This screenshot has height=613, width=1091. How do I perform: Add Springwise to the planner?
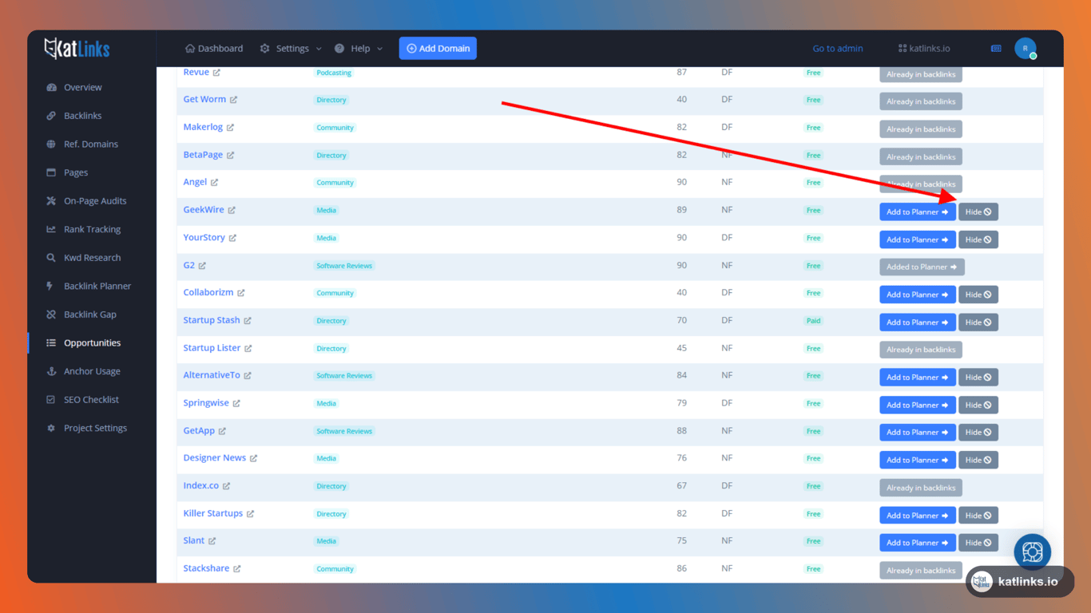click(x=918, y=405)
